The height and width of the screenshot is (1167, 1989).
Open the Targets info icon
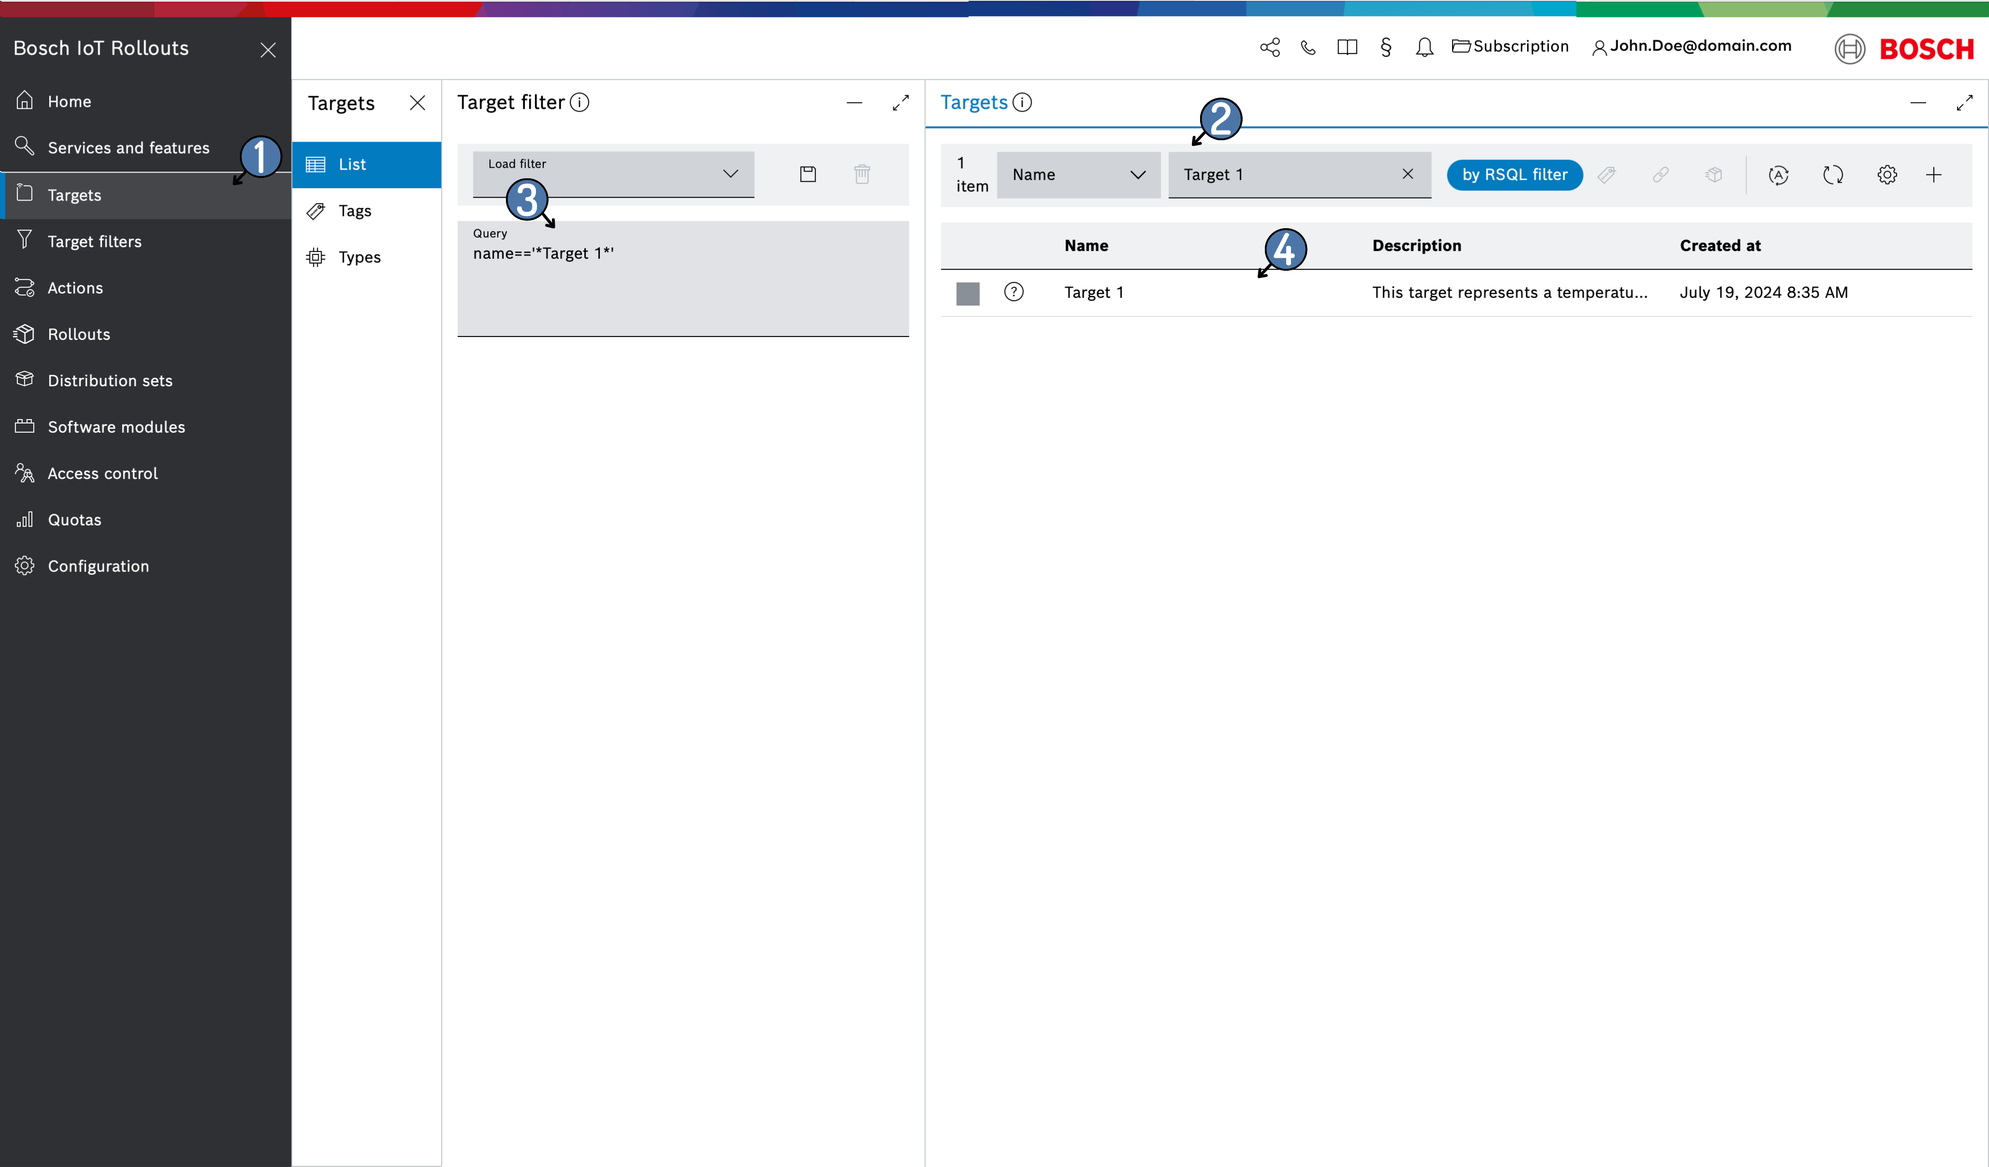tap(1022, 102)
